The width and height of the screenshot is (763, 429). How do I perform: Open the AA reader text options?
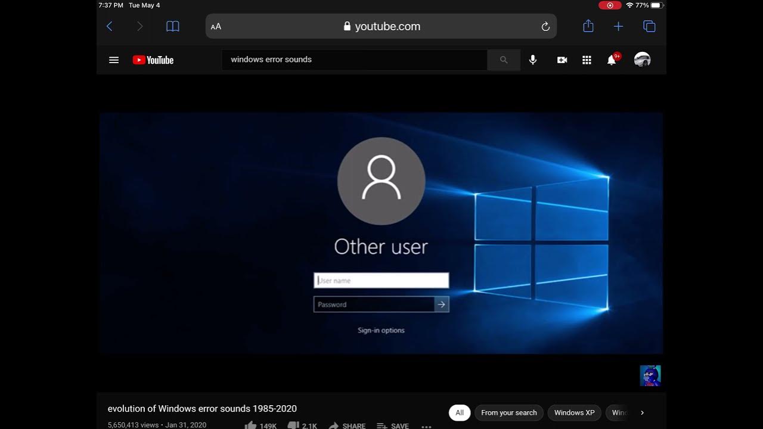click(x=216, y=27)
